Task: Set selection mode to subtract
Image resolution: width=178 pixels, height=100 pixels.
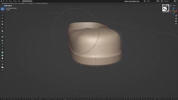Action: (8, 6)
